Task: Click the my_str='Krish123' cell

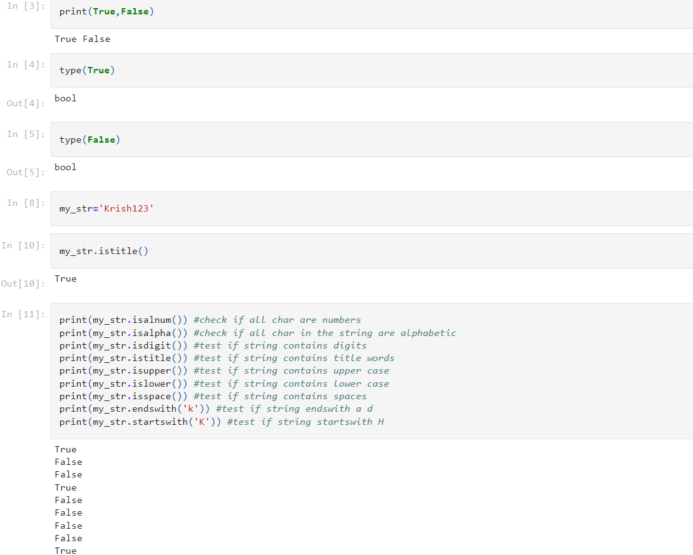Action: coord(372,208)
